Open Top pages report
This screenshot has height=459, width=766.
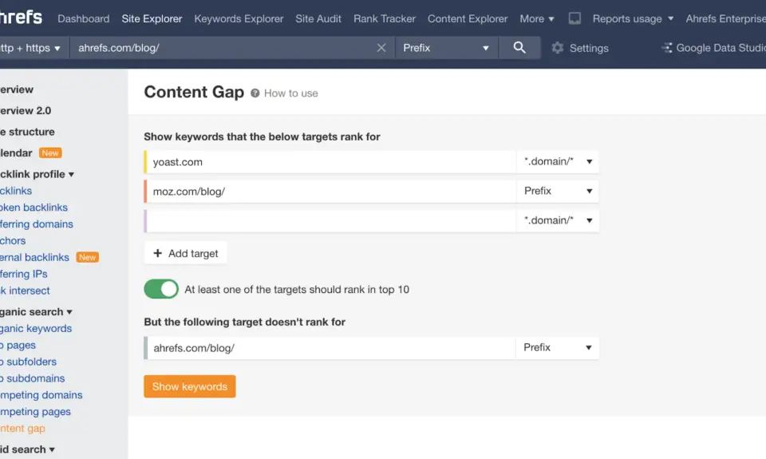(x=18, y=345)
